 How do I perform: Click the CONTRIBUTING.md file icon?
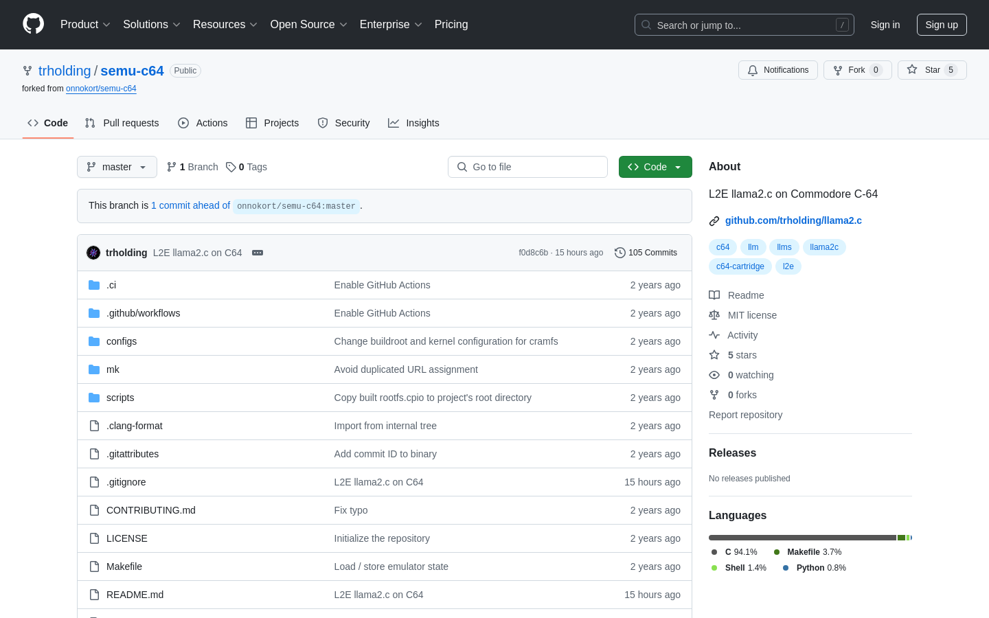pyautogui.click(x=94, y=510)
